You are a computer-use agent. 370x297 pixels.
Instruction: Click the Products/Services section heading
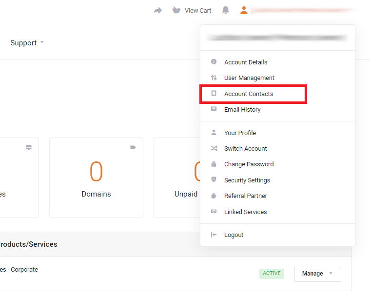coord(29,244)
